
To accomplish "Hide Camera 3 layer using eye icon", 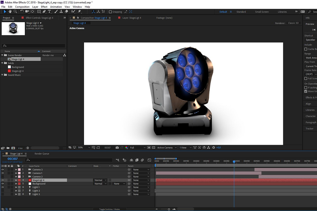I will click(3, 170).
